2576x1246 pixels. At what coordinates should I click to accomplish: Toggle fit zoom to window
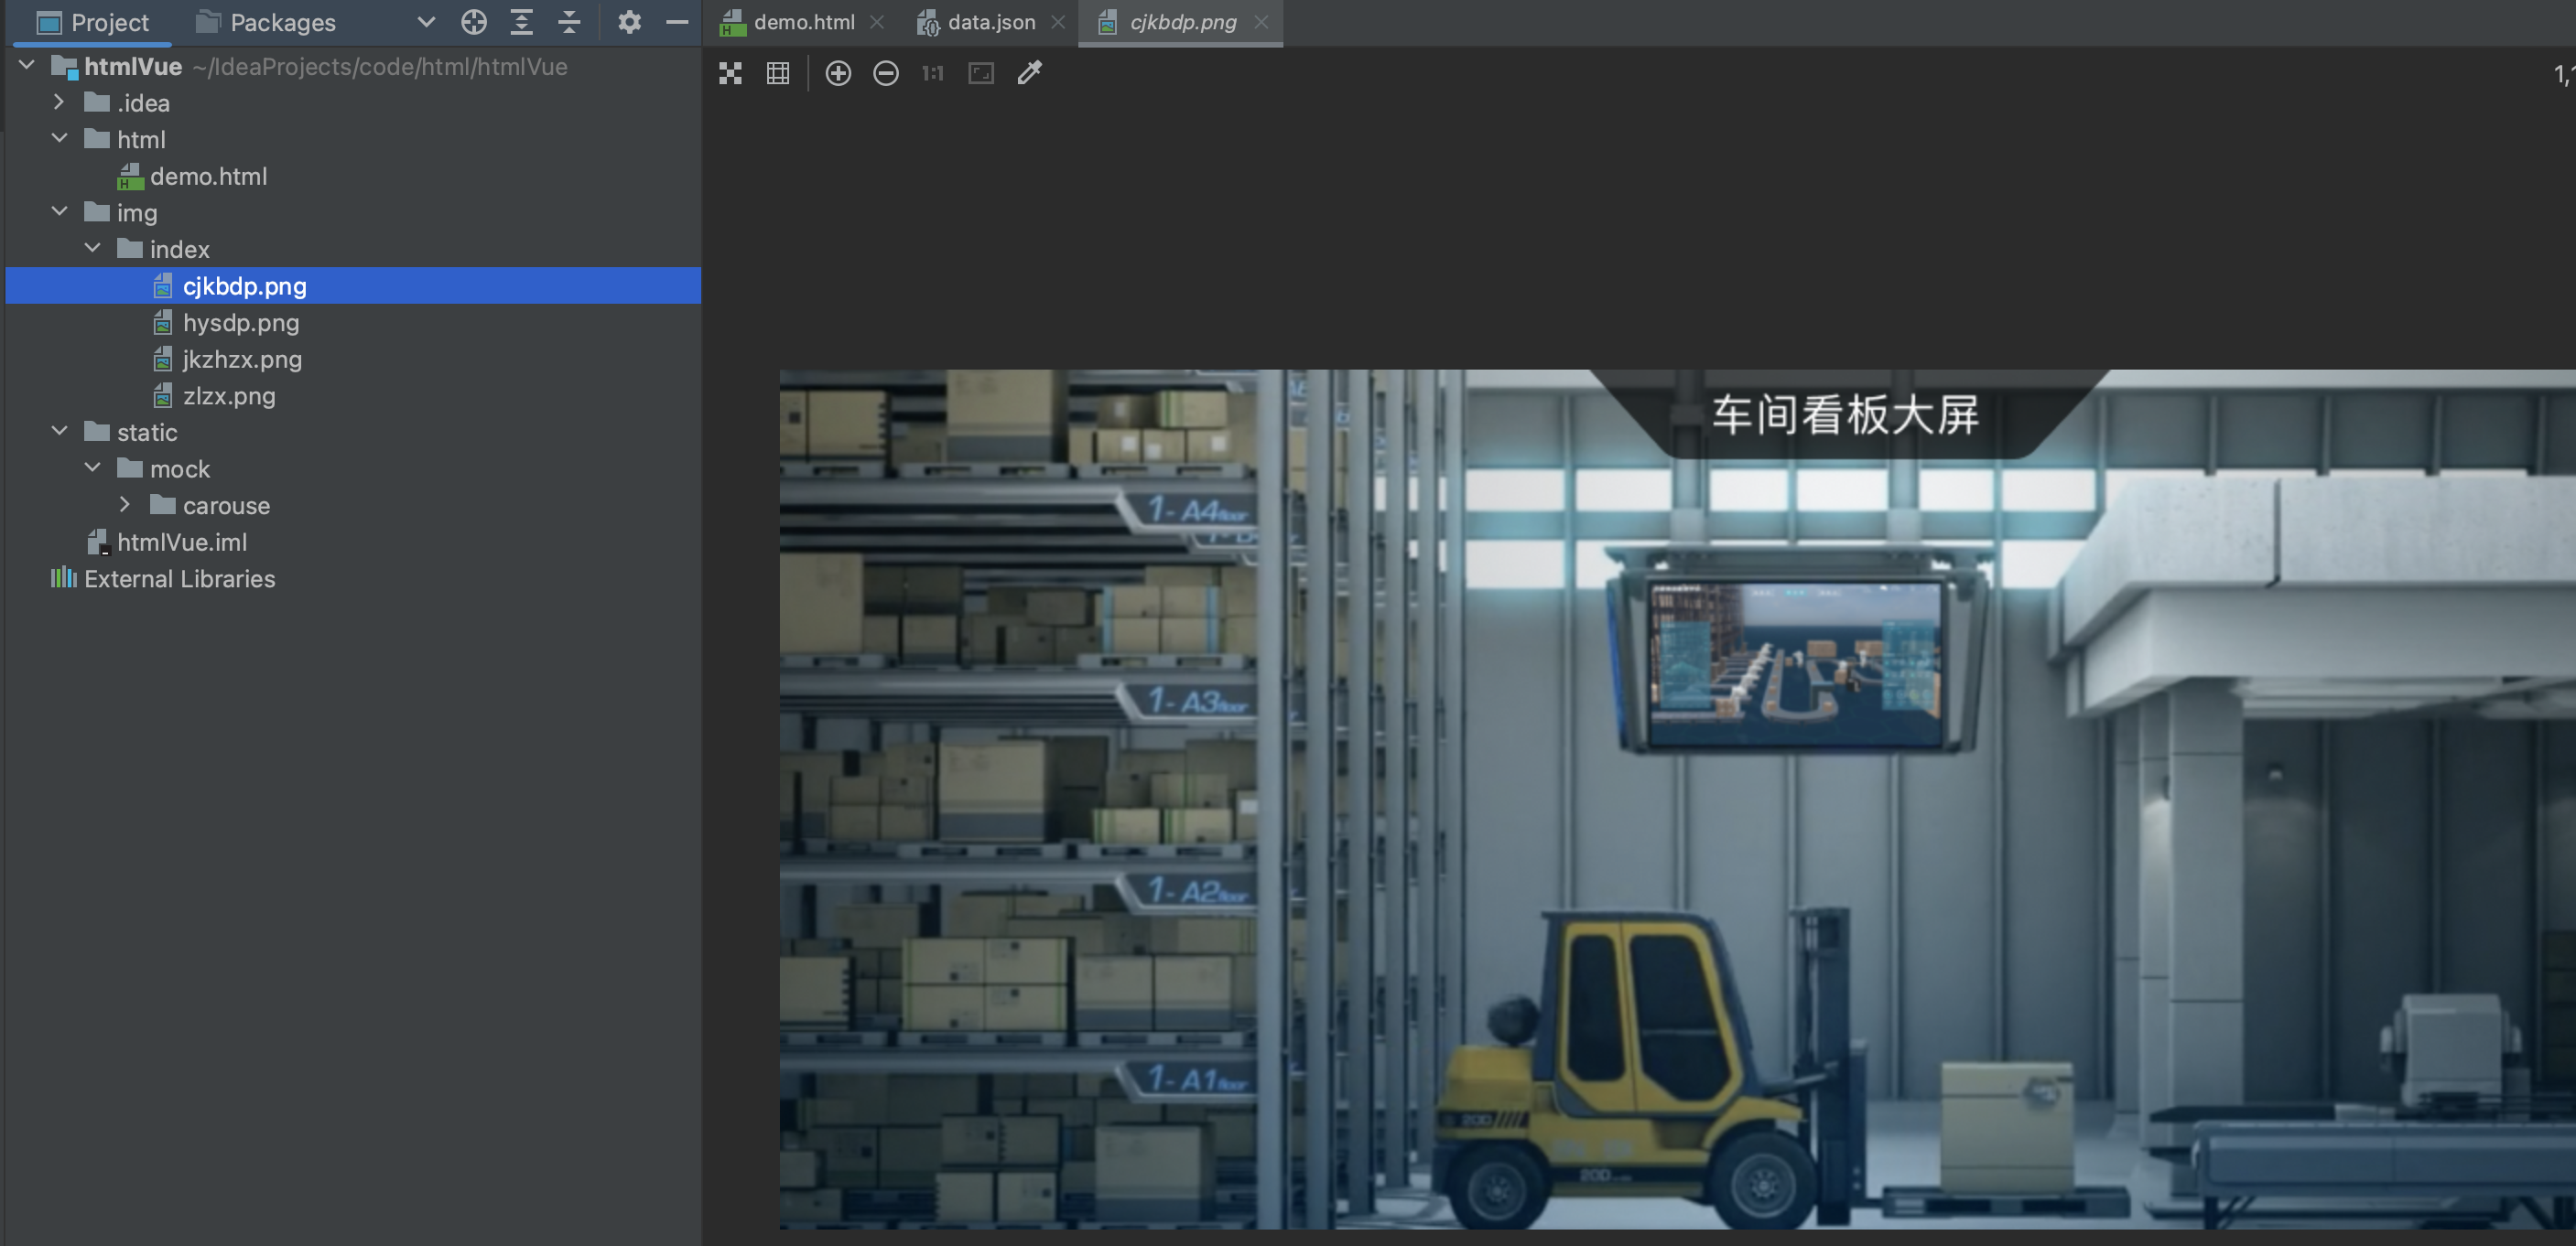(x=980, y=73)
